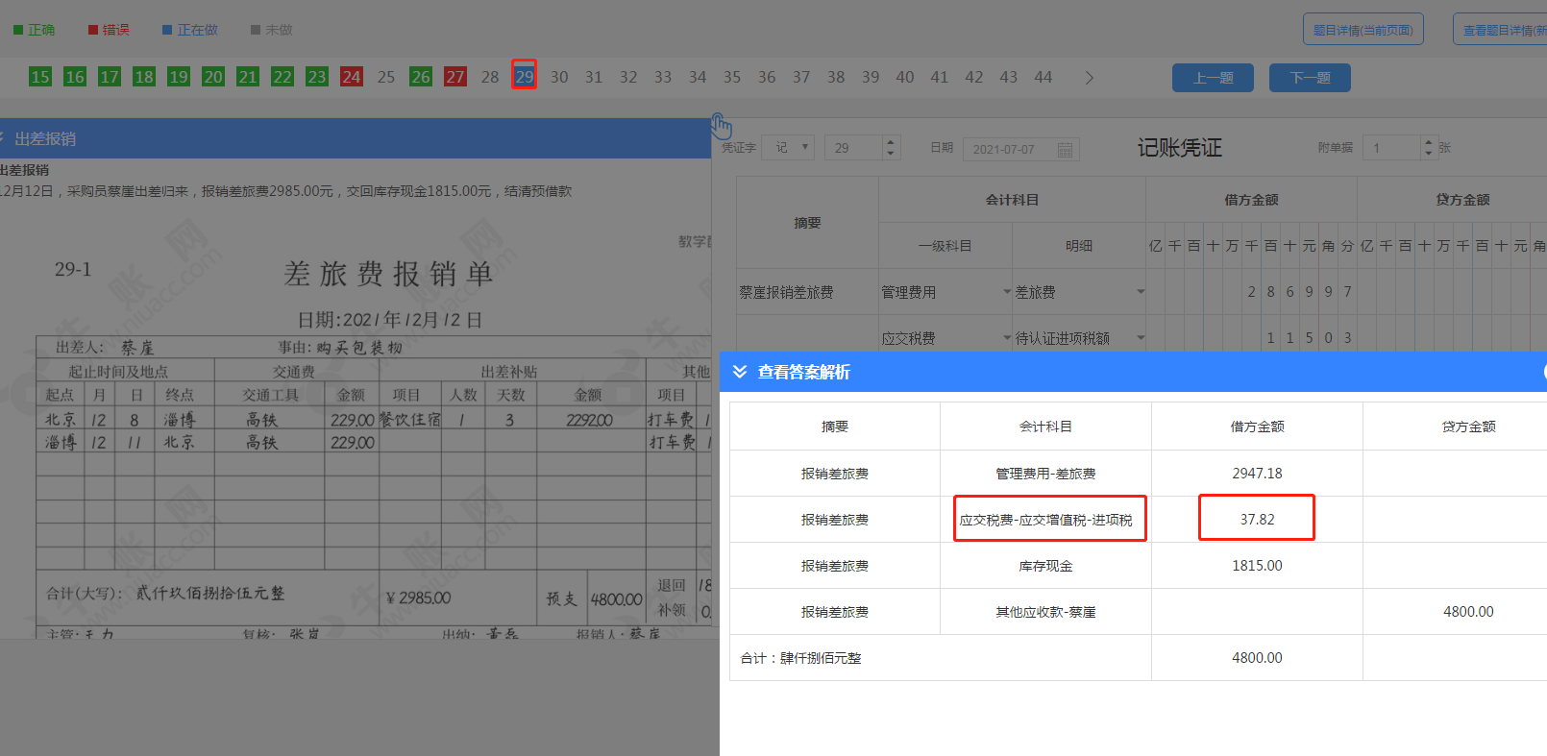Viewport: 1547px width, 756px height.
Task: Click the 蔡崖报销差旅费 summary cell
Action: tap(807, 292)
